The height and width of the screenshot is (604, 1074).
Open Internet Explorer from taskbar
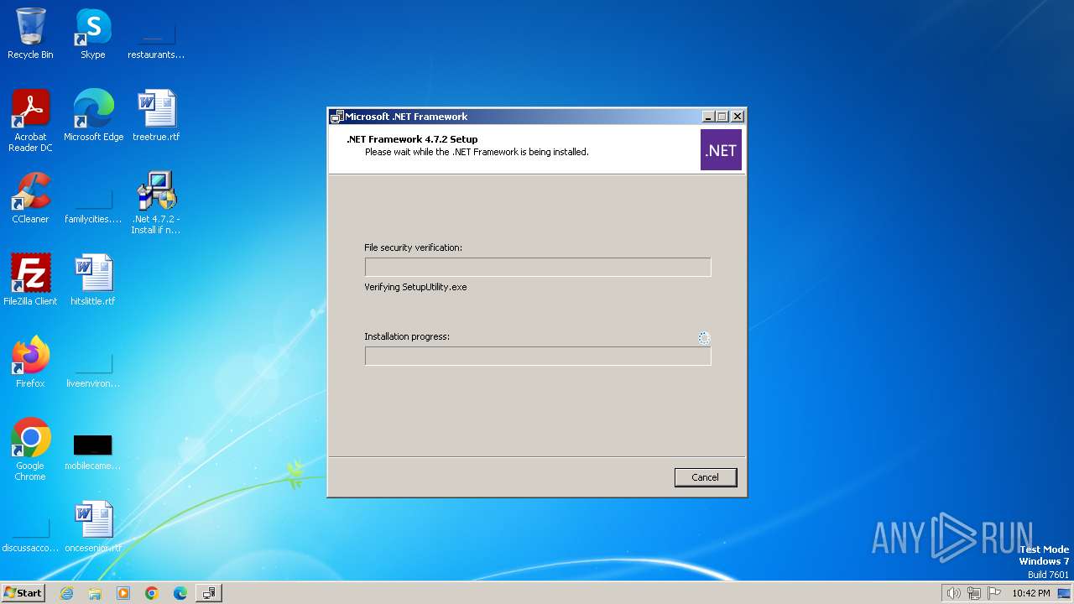(x=66, y=593)
